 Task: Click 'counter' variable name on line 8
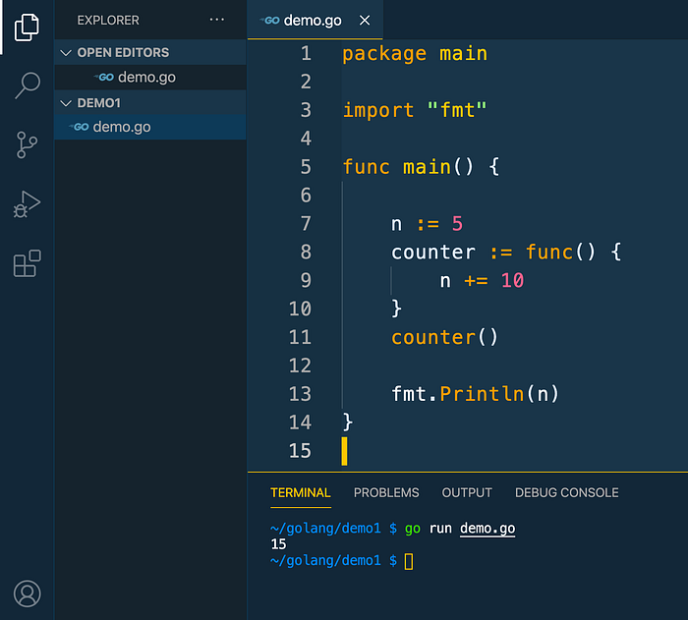pyautogui.click(x=433, y=253)
